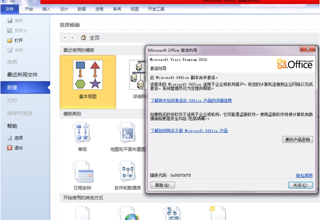The image size is (321, 220).
Task: Click the 退出 (Exit) icon
Action: (10, 148)
